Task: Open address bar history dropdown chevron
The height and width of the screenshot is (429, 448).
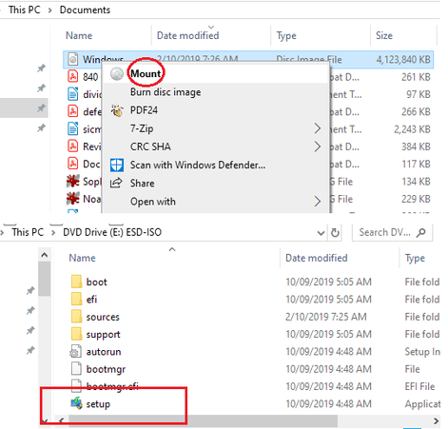Action: pos(321,233)
